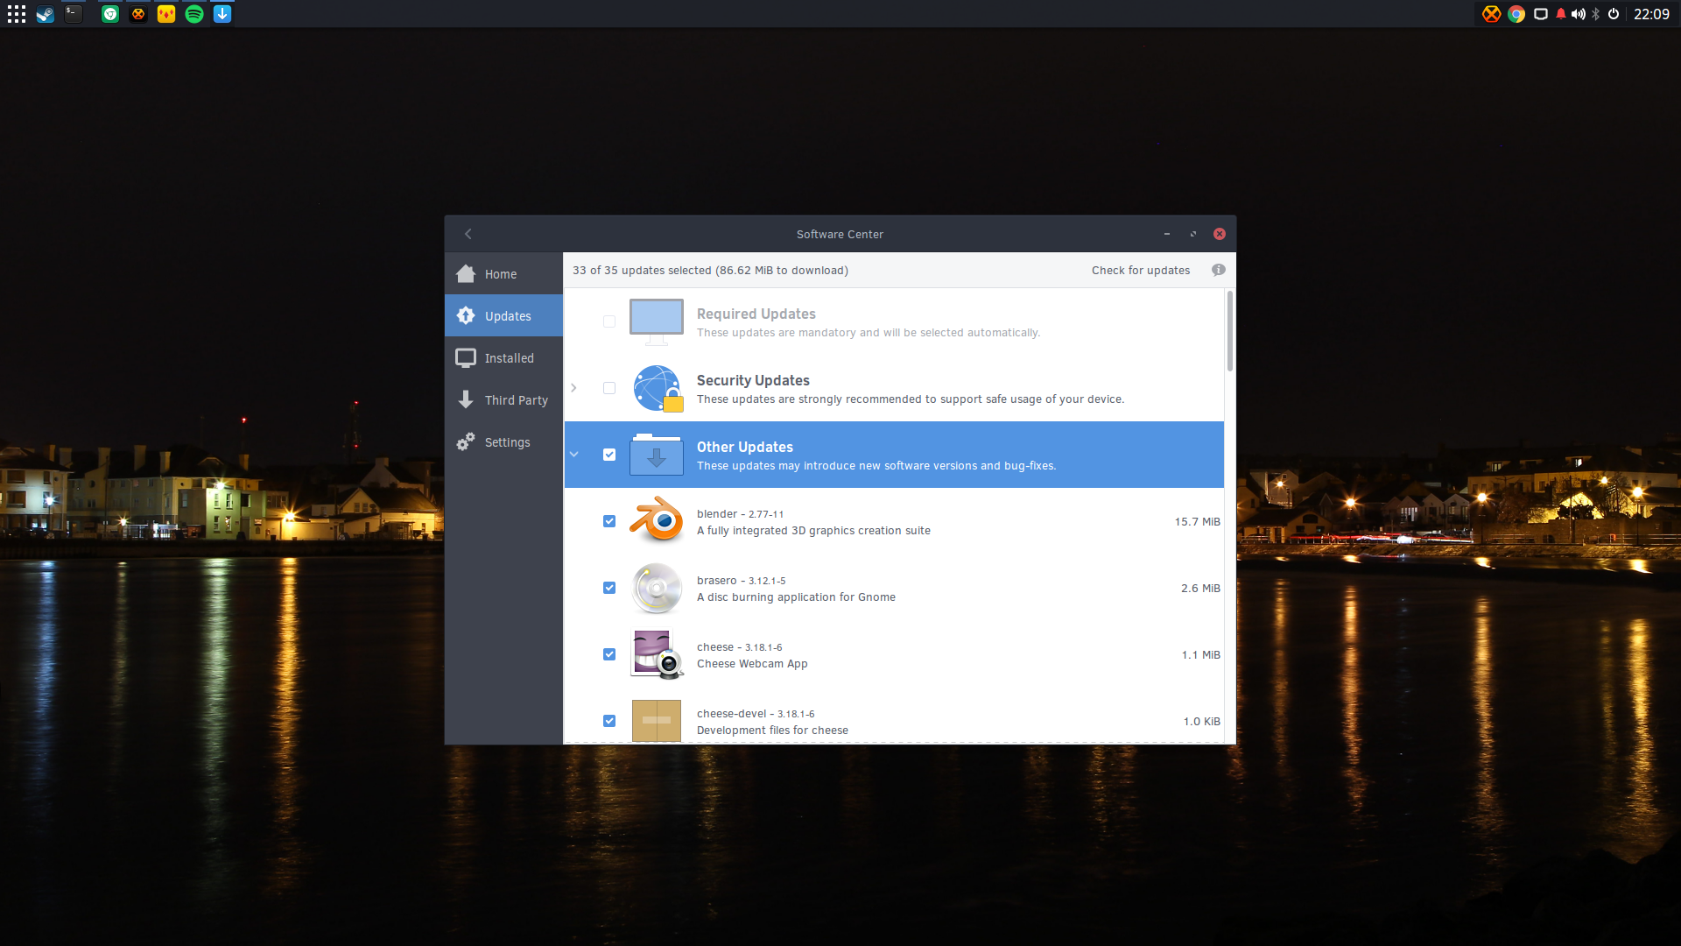Select the Other Updates heading
The width and height of the screenshot is (1681, 946).
pyautogui.click(x=745, y=447)
